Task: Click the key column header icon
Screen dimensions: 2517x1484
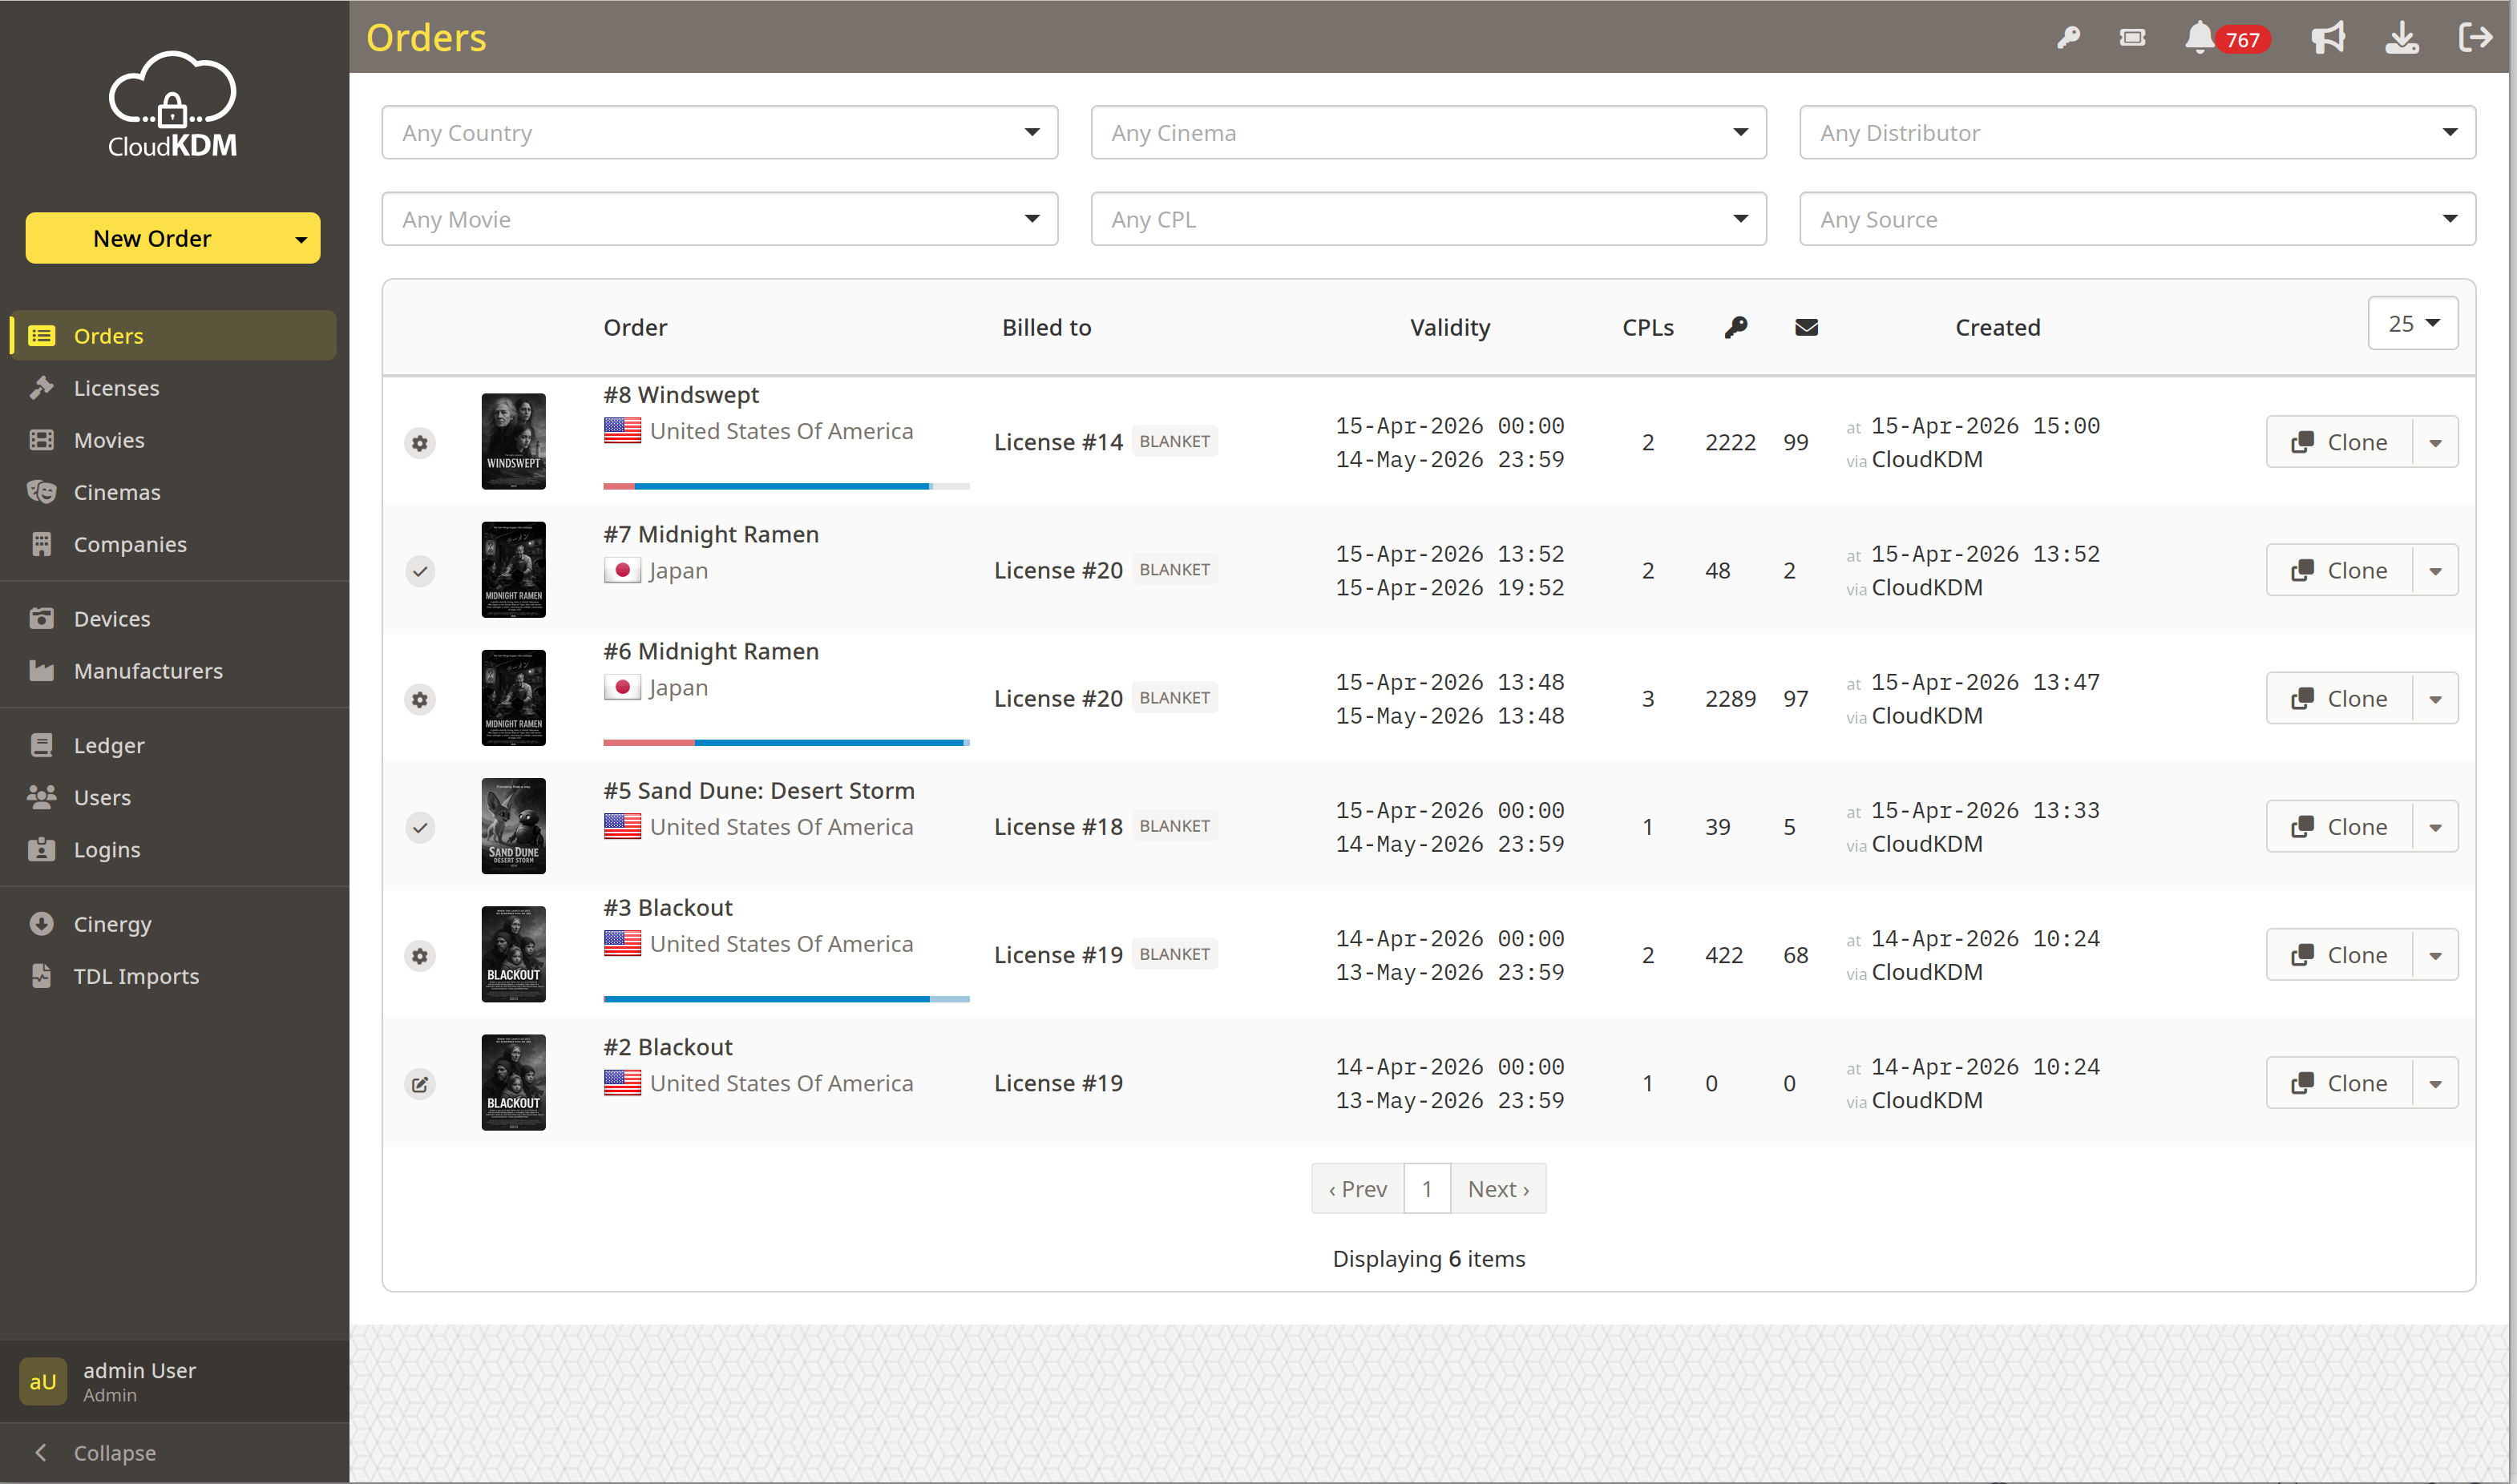Action: click(1735, 327)
